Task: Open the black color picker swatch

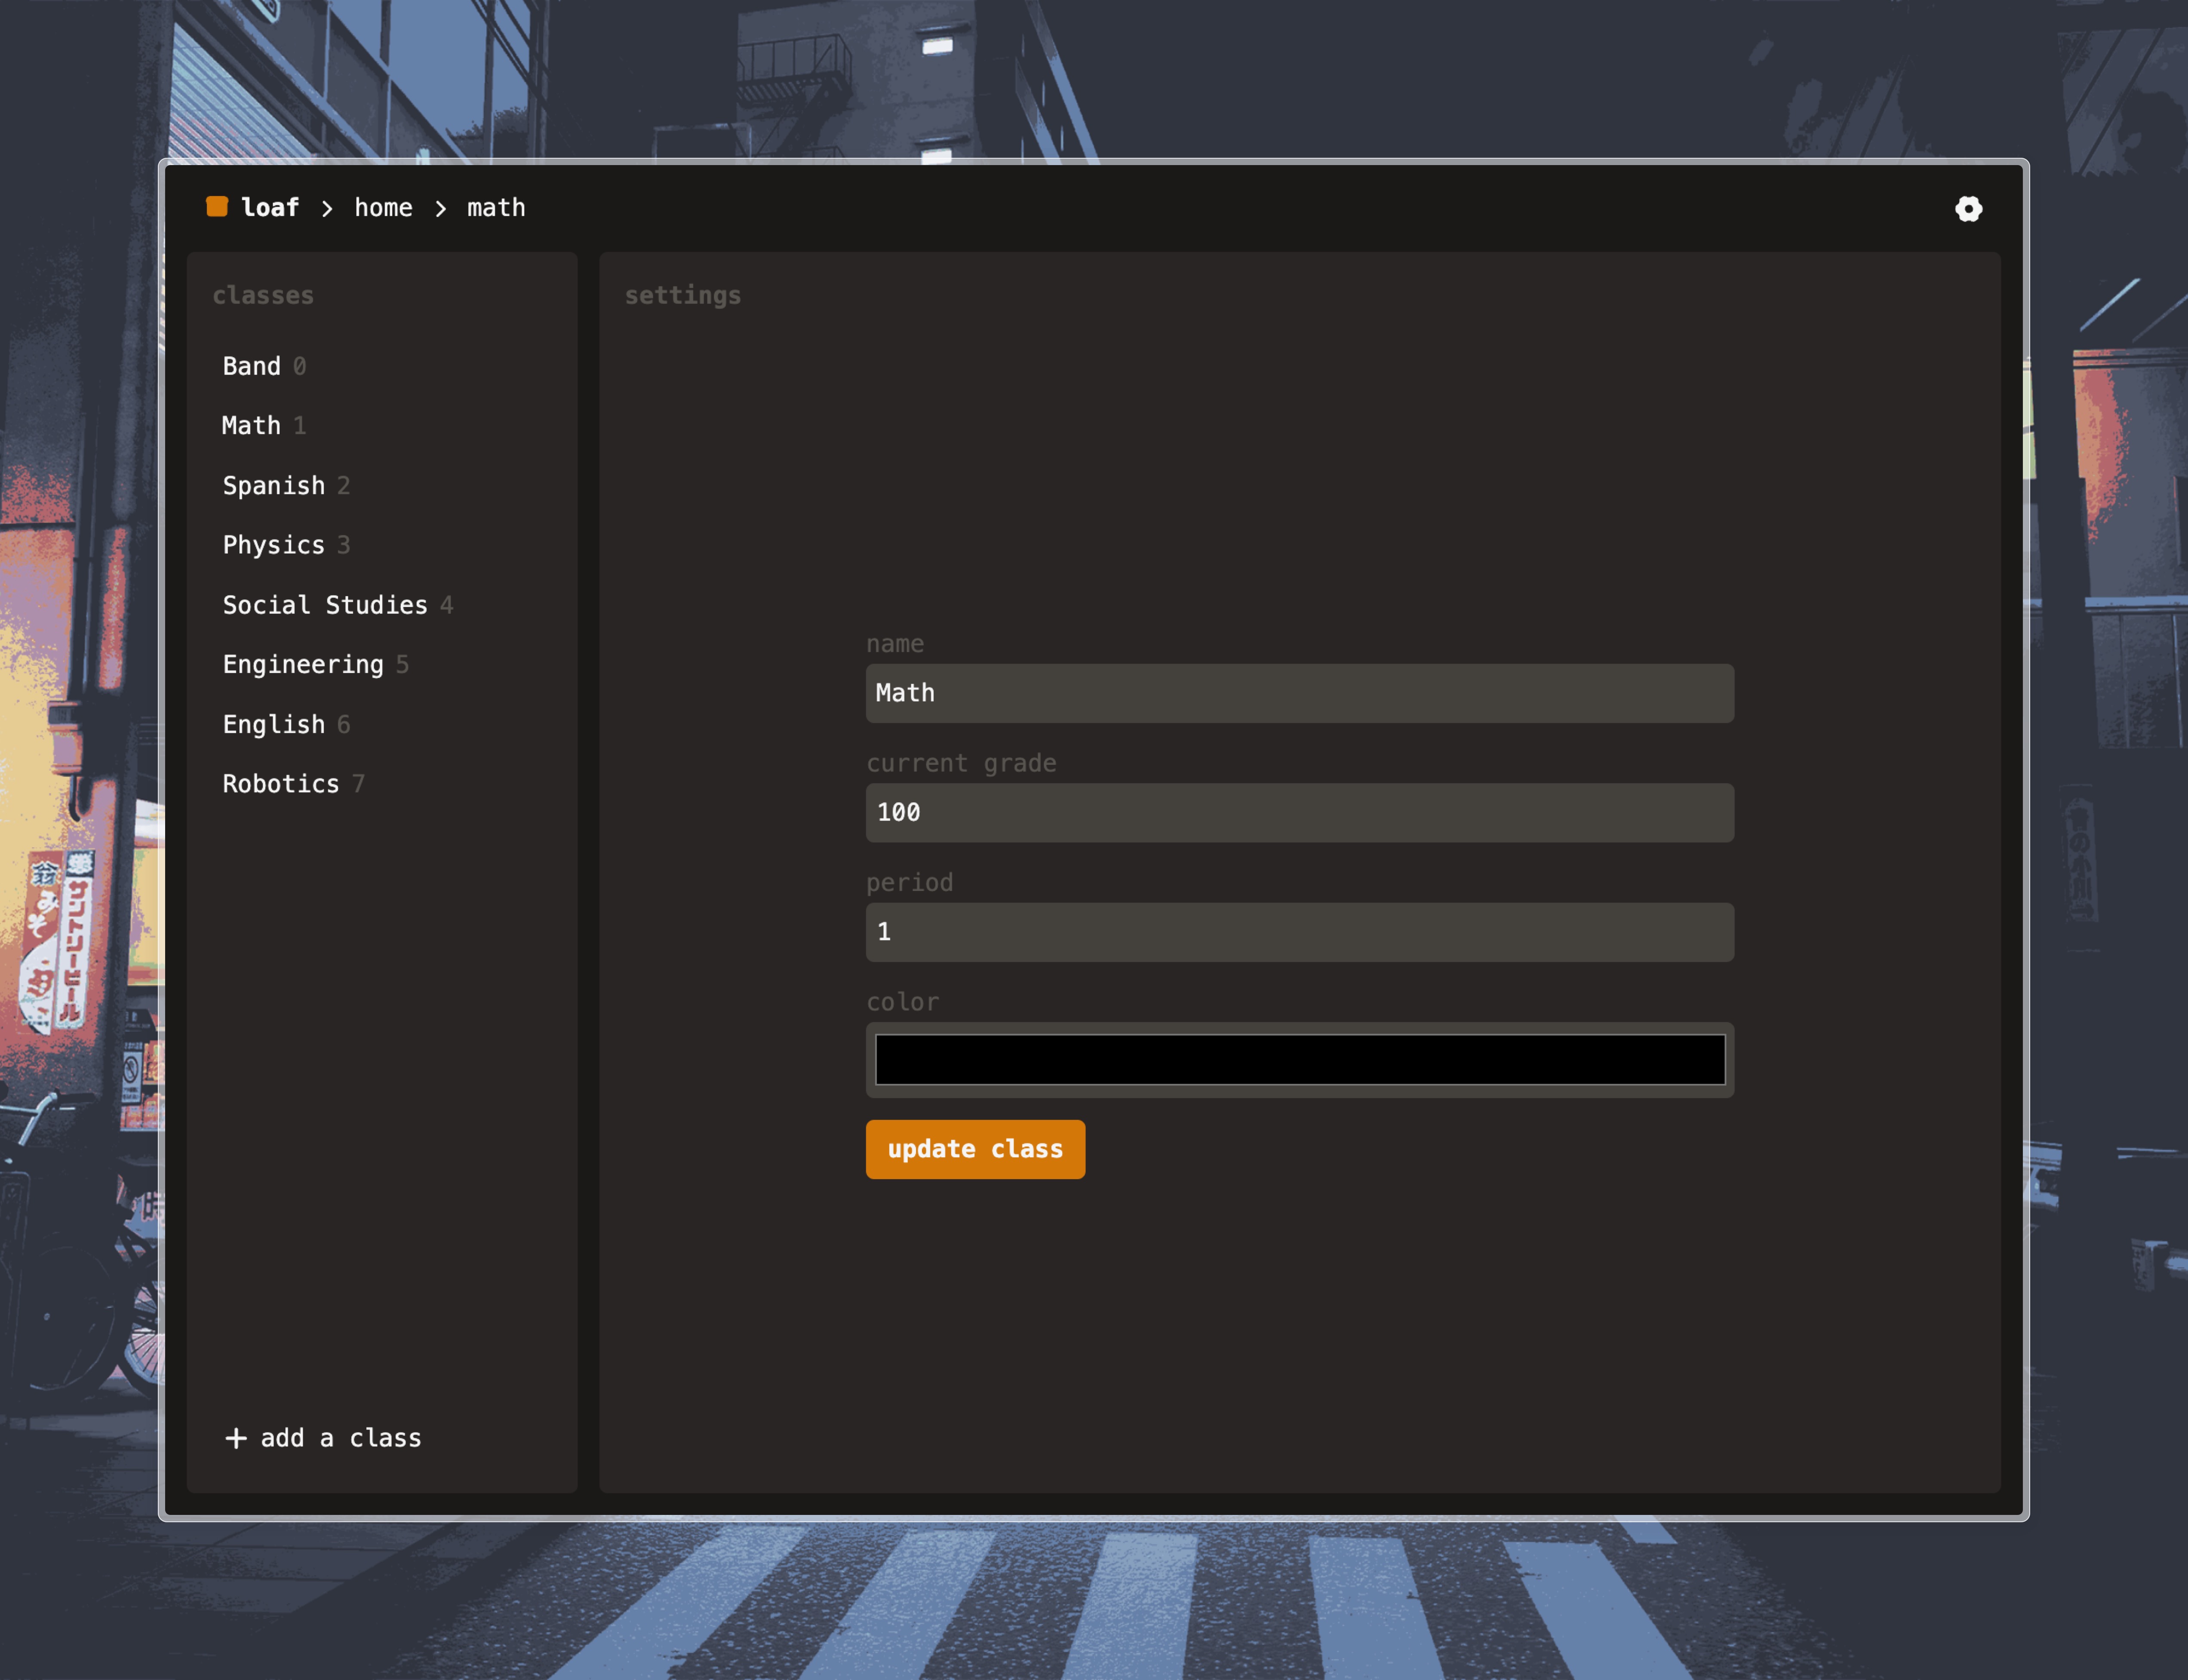Action: pos(1300,1060)
